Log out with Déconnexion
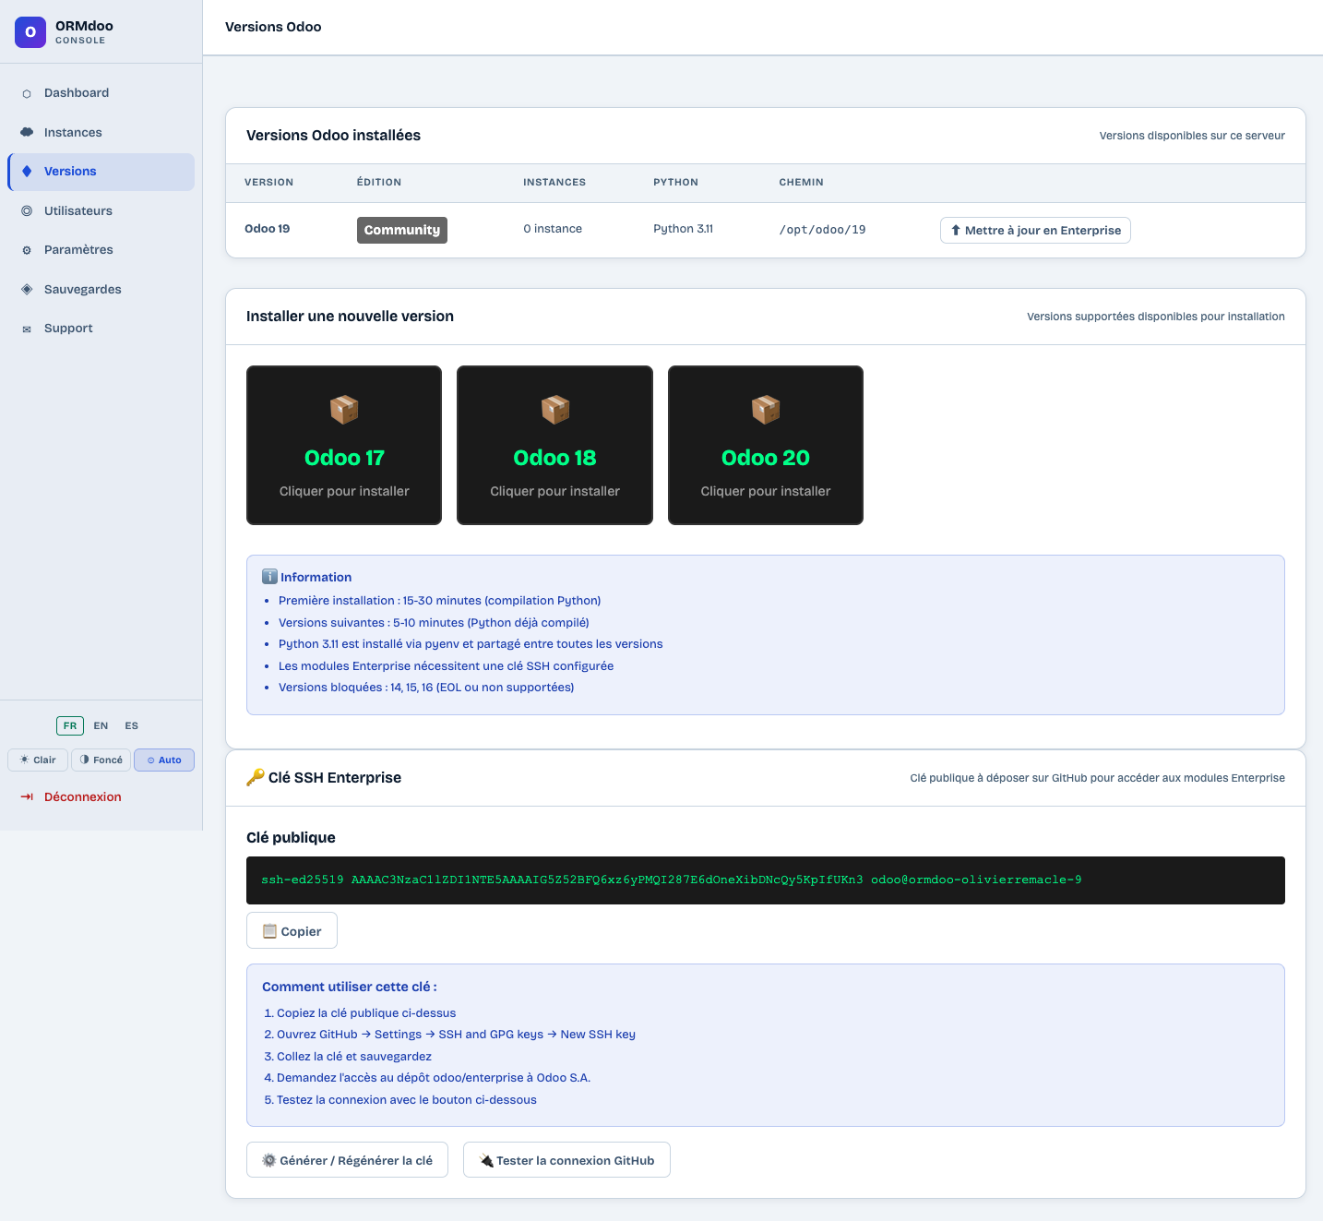 [101, 796]
